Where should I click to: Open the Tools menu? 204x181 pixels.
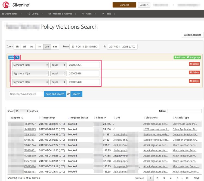click(x=106, y=14)
